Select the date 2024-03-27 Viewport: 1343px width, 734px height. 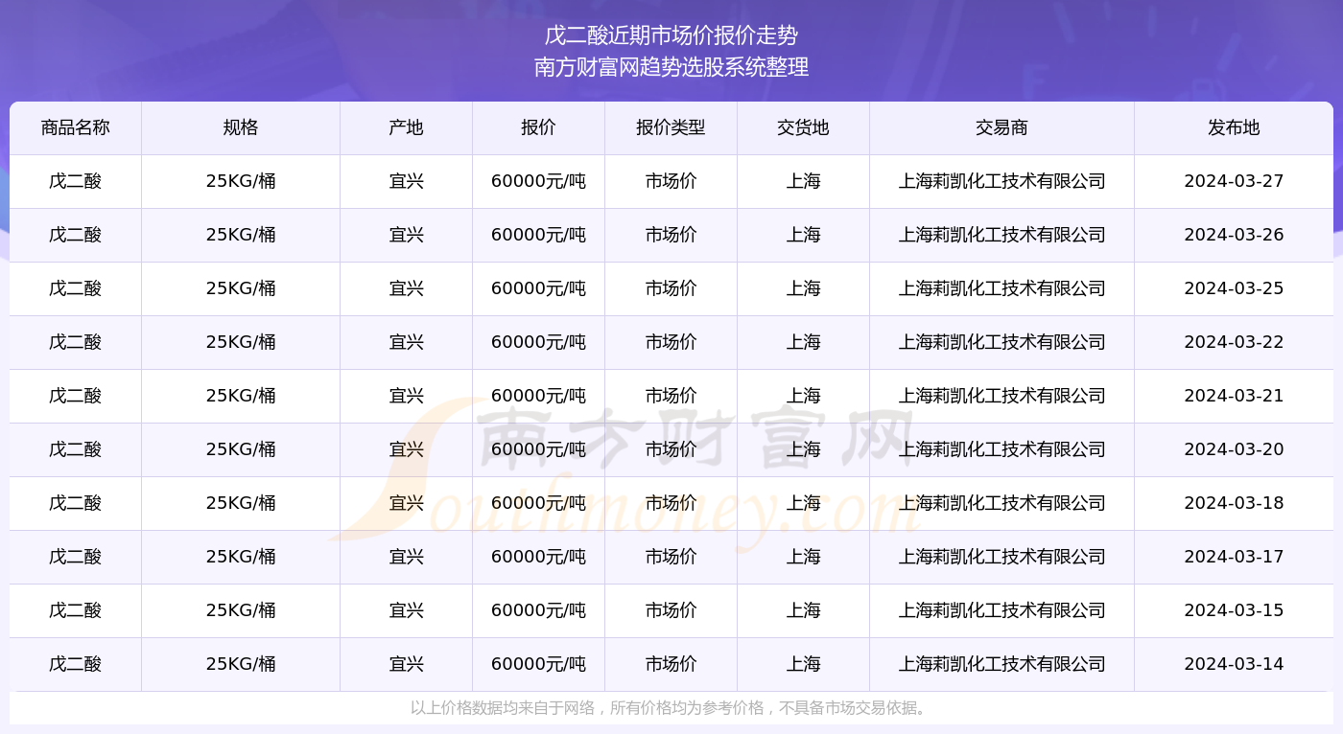(1234, 181)
